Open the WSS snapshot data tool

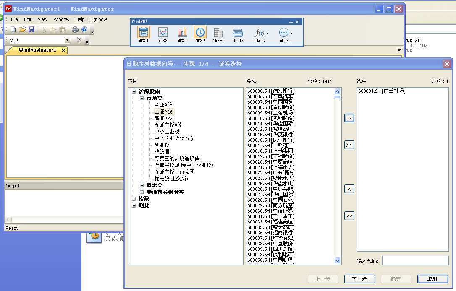(162, 33)
